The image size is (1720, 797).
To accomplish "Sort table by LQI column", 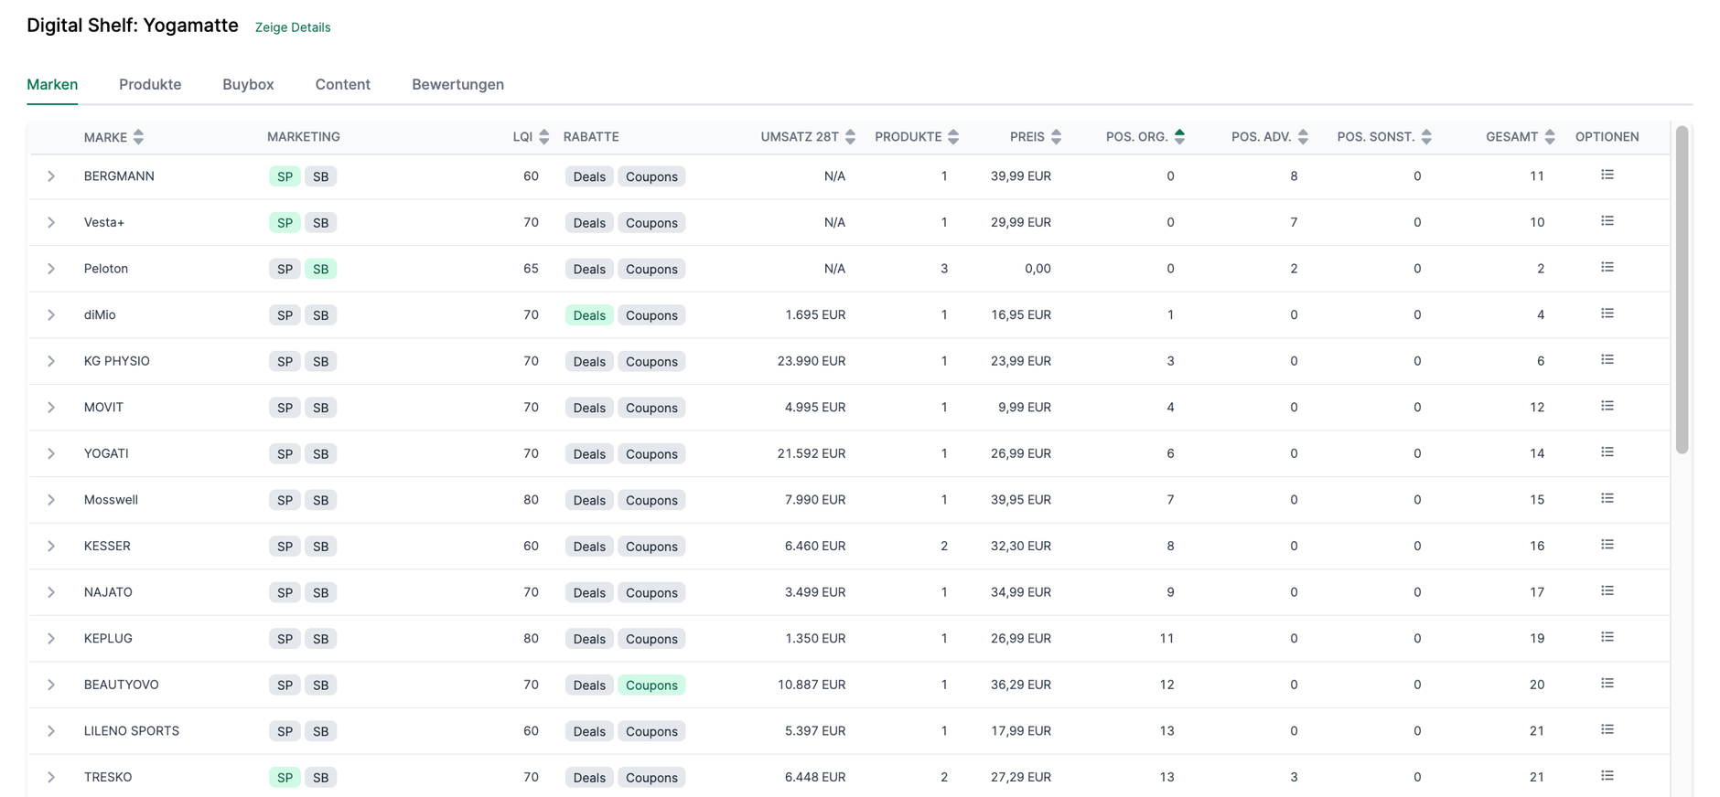I will click(x=543, y=137).
